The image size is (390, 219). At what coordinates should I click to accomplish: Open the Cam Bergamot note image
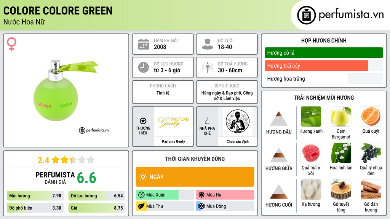click(x=341, y=116)
